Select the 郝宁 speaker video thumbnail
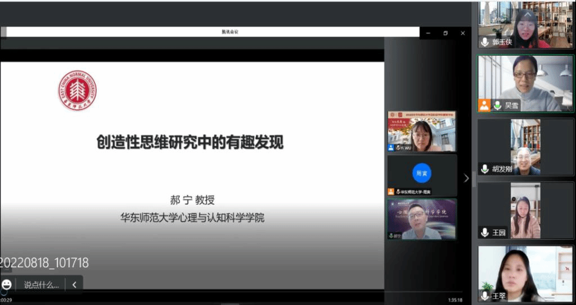This screenshot has width=576, height=305. click(422, 219)
